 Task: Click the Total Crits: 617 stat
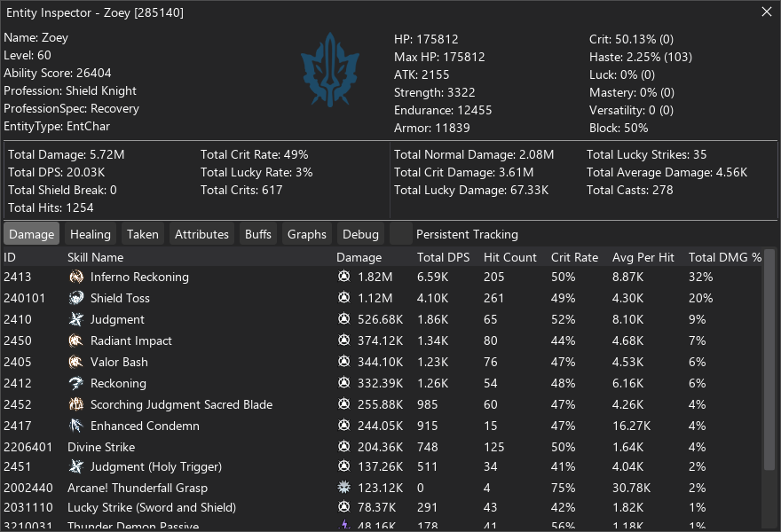coord(241,190)
